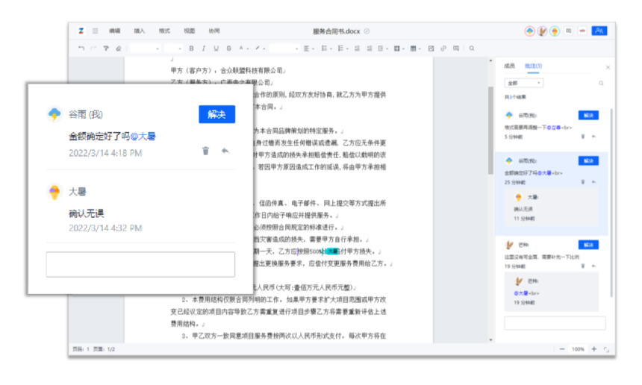642x385 pixels.
Task: Click the reply arrow in popup comment card
Action: click(225, 151)
